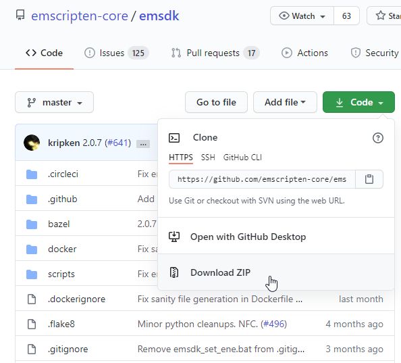Open the scripts folder name
401x363 pixels.
pos(61,274)
